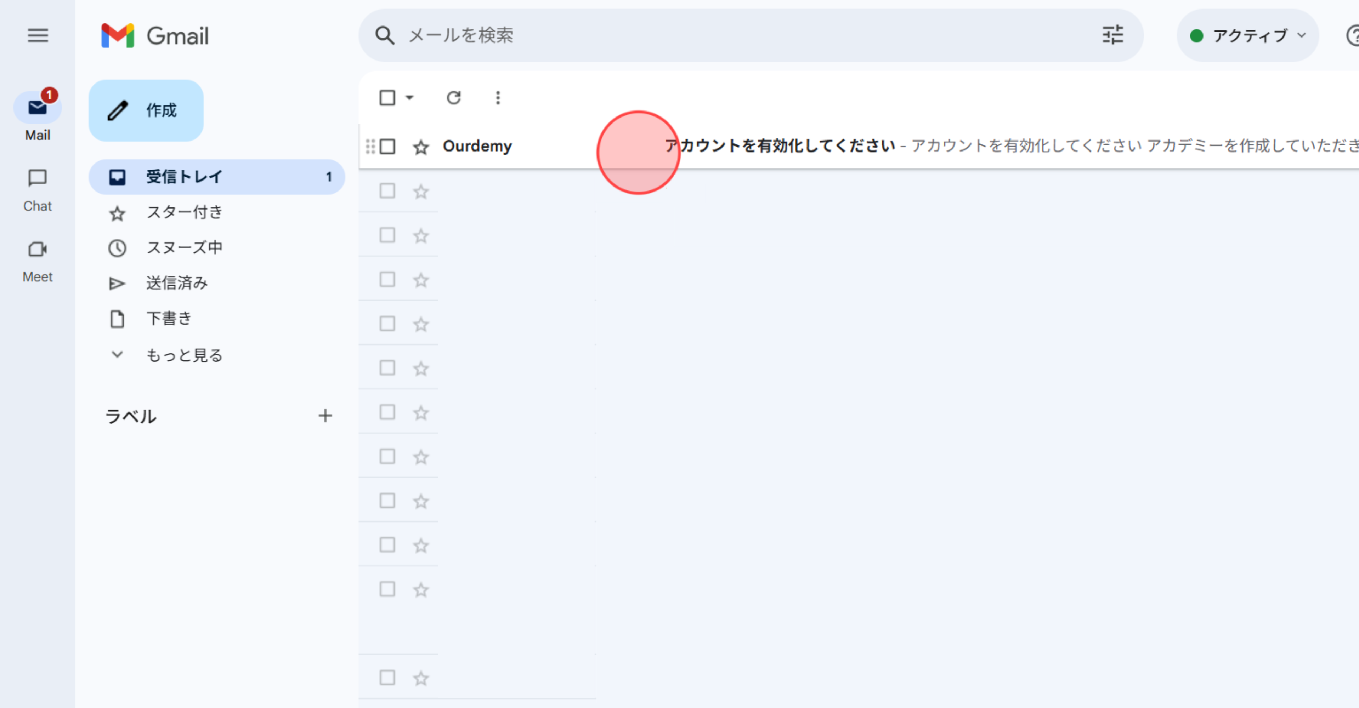Click the Gmail logo

tap(153, 35)
